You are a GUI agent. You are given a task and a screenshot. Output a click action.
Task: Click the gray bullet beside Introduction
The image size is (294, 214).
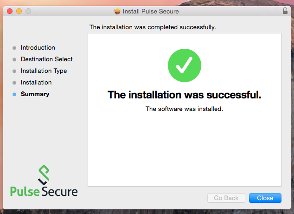tap(14, 48)
